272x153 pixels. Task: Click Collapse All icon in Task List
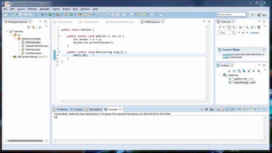click(252, 27)
